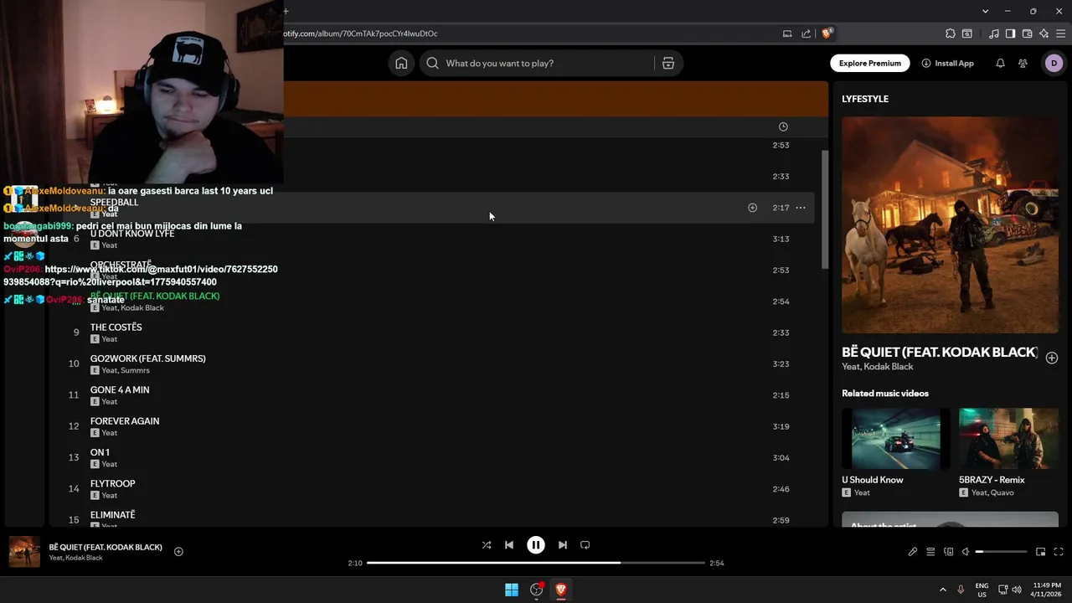Viewport: 1072px width, 603px height.
Task: Toggle Brave sidebar panel
Action: 1010,33
